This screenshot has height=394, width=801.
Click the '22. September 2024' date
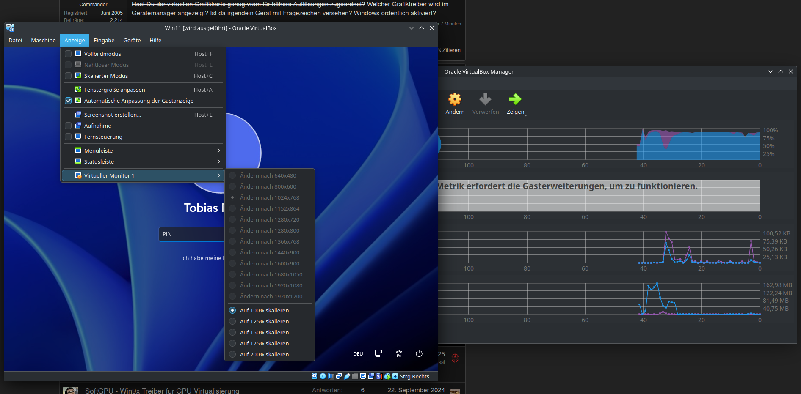coord(416,390)
